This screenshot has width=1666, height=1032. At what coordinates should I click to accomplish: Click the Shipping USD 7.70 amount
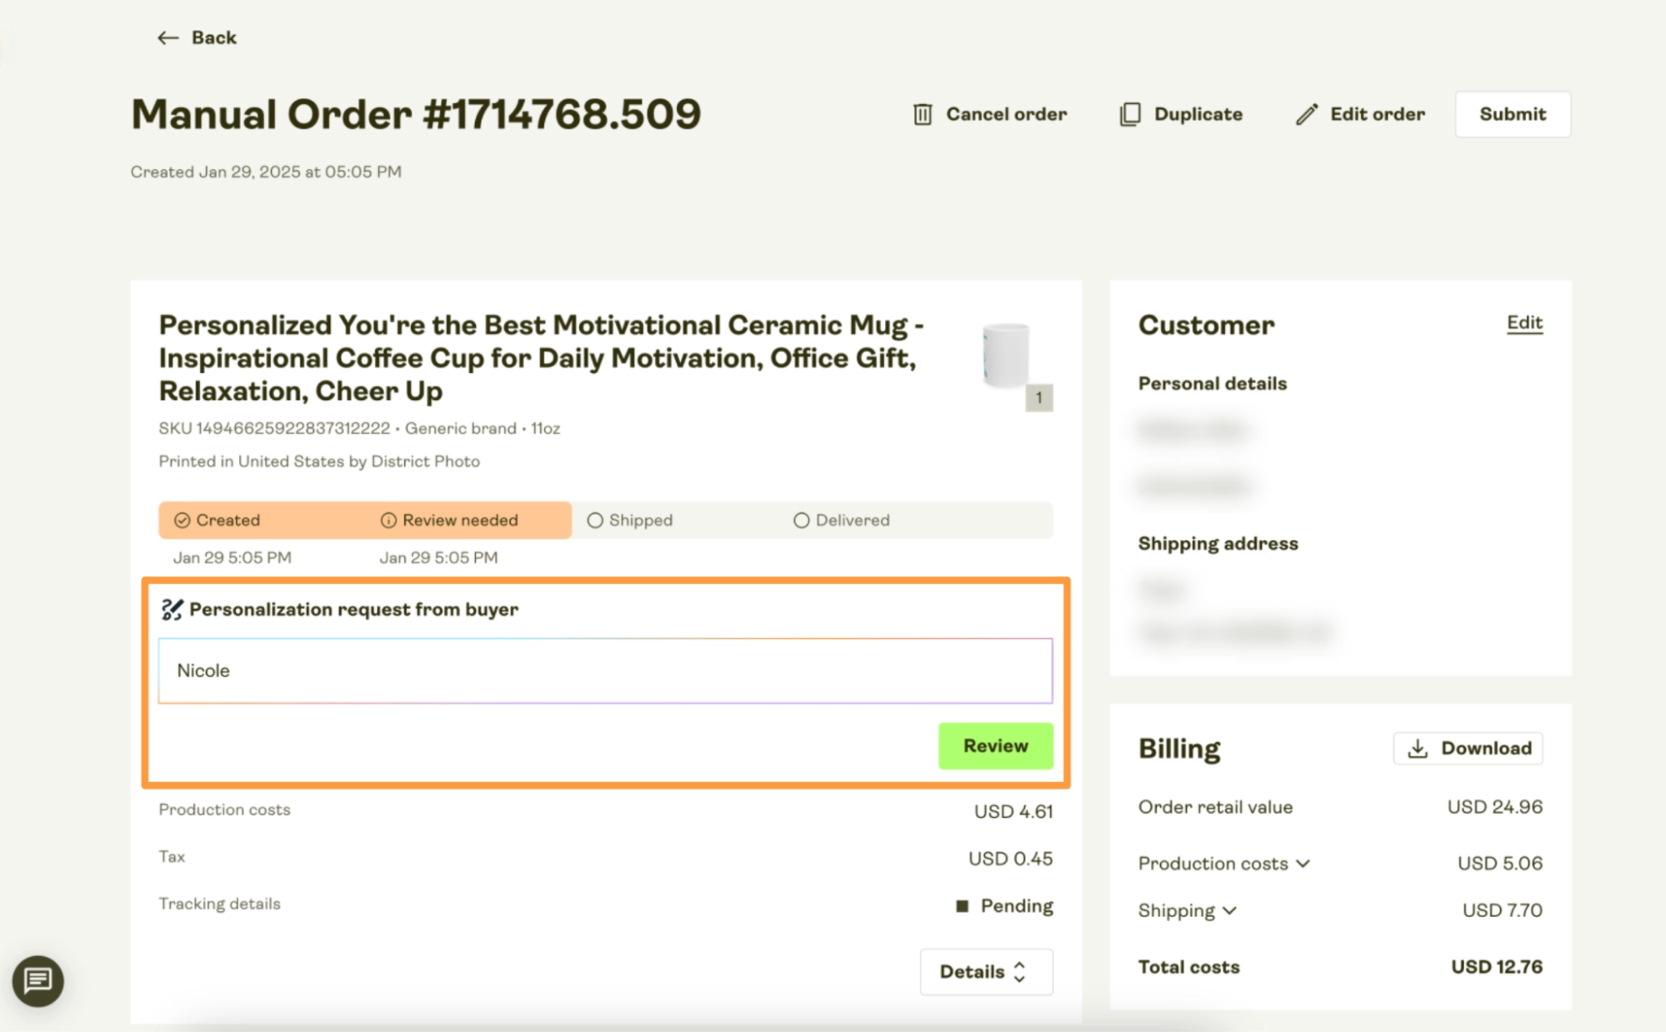[x=1502, y=910]
